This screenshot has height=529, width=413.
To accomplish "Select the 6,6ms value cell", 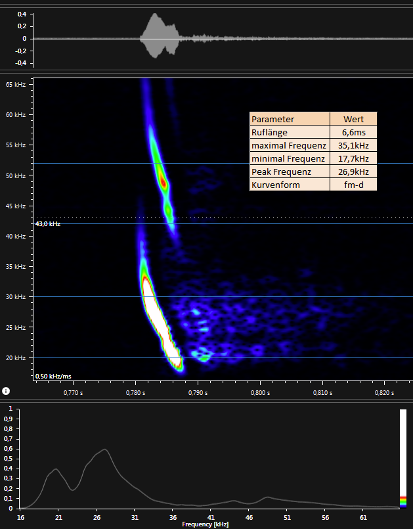I will pos(353,132).
